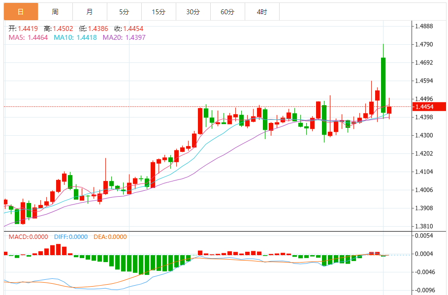Click the last red candlestick at chart right

389,110
